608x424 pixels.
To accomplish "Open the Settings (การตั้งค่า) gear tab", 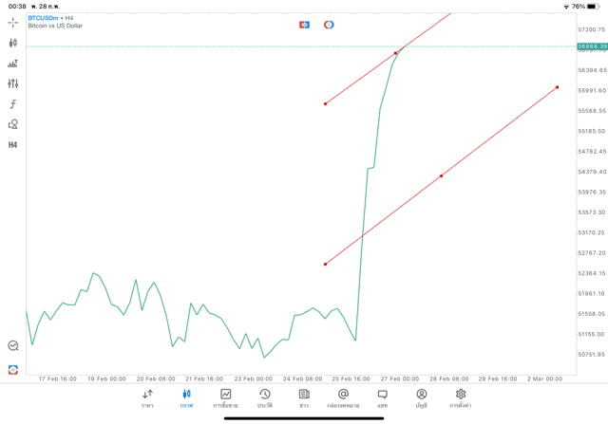I will tap(461, 398).
